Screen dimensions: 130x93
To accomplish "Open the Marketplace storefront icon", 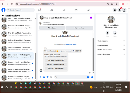I will tap(88, 10).
